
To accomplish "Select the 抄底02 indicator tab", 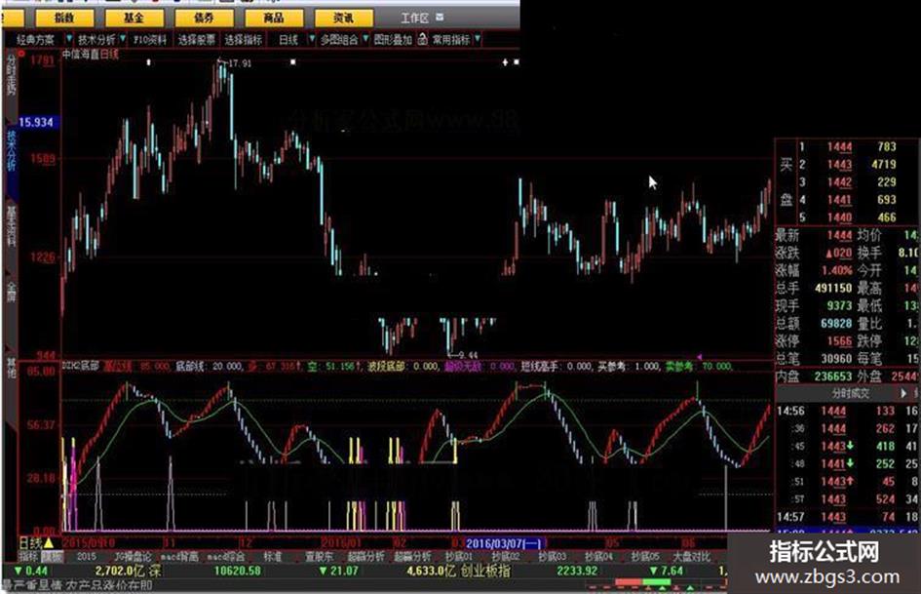I will point(505,556).
